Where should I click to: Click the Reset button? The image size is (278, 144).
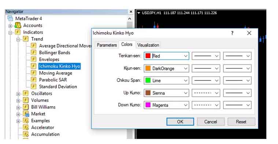pos(241,122)
